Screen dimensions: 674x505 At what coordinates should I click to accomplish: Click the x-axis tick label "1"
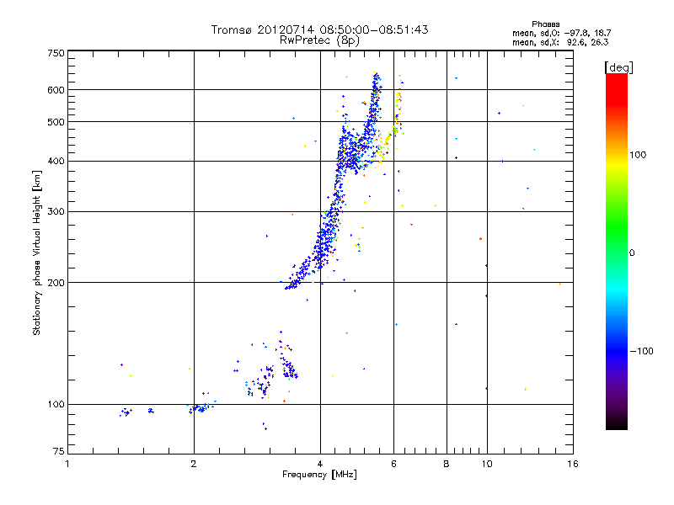pos(67,464)
